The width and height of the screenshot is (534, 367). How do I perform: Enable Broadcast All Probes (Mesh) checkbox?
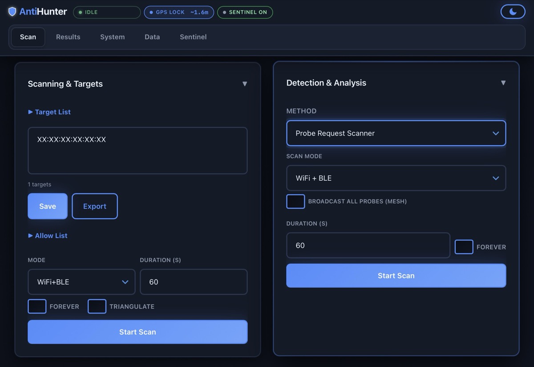click(295, 201)
